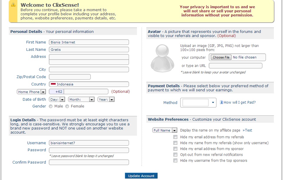Open the Country selector showing Indonesia
Viewport: 283px width, 180px height.
point(89,84)
